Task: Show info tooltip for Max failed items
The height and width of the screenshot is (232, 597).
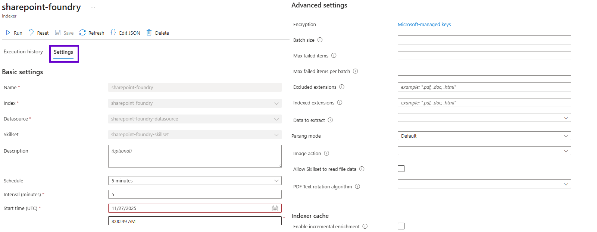Action: tap(334, 56)
